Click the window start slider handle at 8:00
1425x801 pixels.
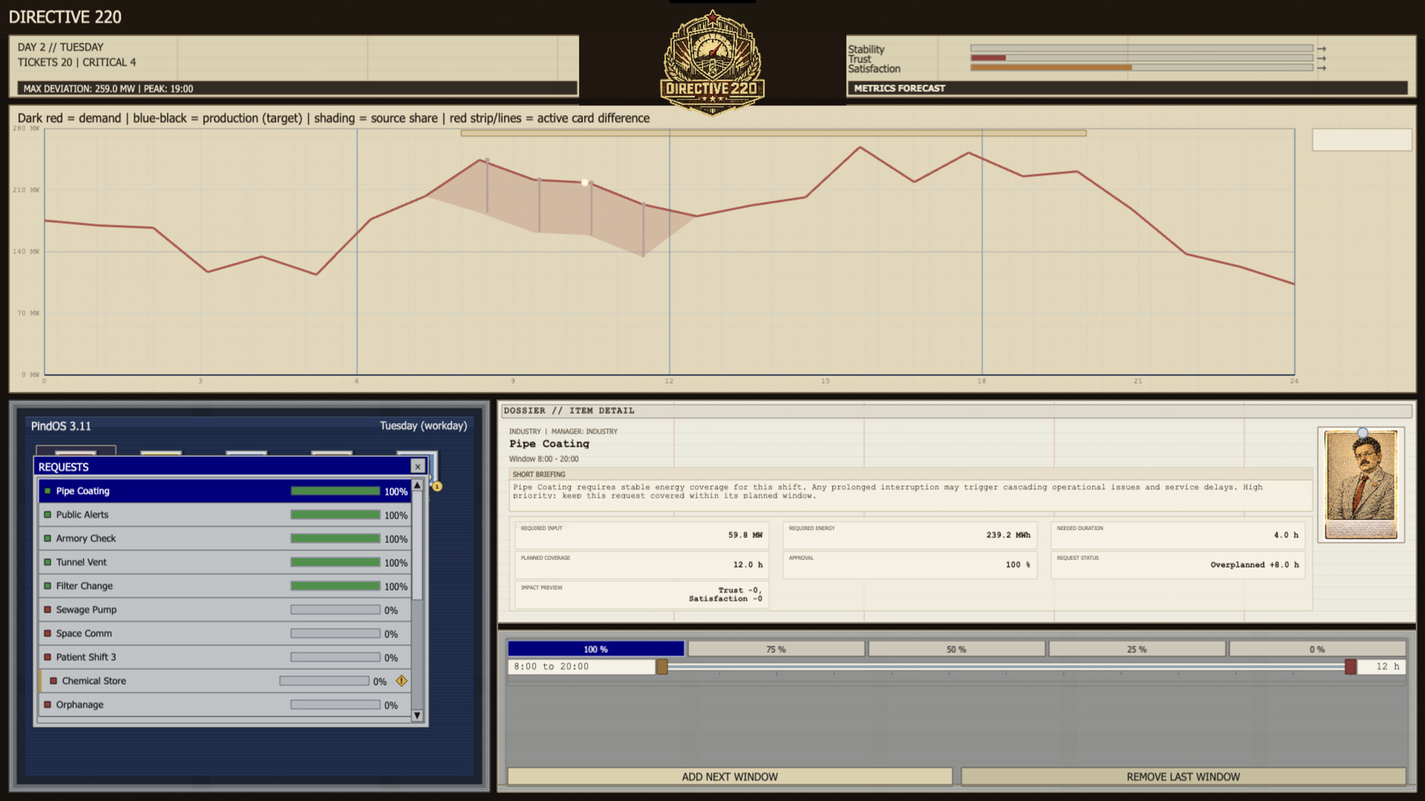[662, 667]
